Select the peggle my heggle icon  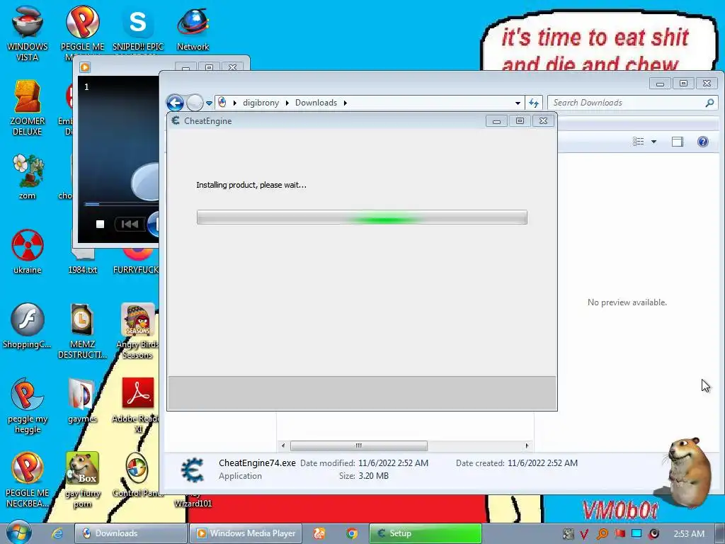coord(28,406)
